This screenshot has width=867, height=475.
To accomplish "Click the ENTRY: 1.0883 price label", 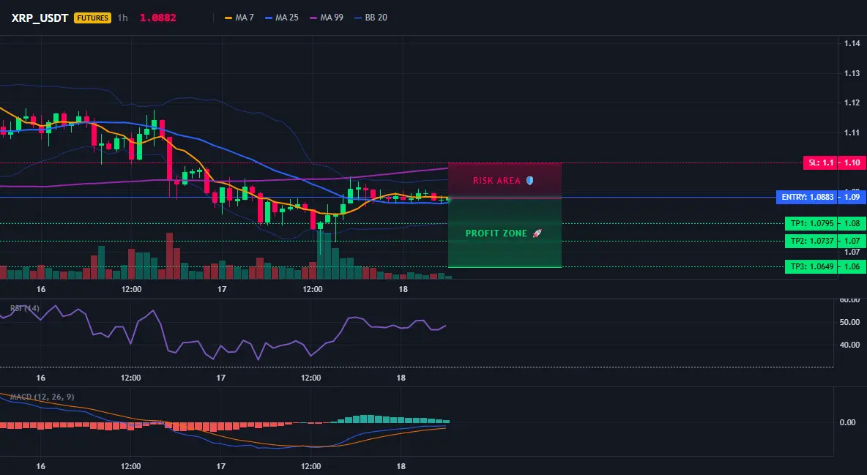I will [807, 197].
